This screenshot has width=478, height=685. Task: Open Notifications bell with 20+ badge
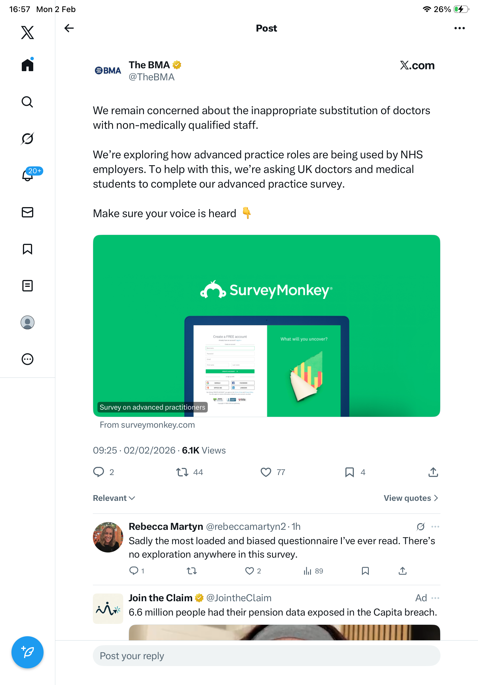(28, 175)
